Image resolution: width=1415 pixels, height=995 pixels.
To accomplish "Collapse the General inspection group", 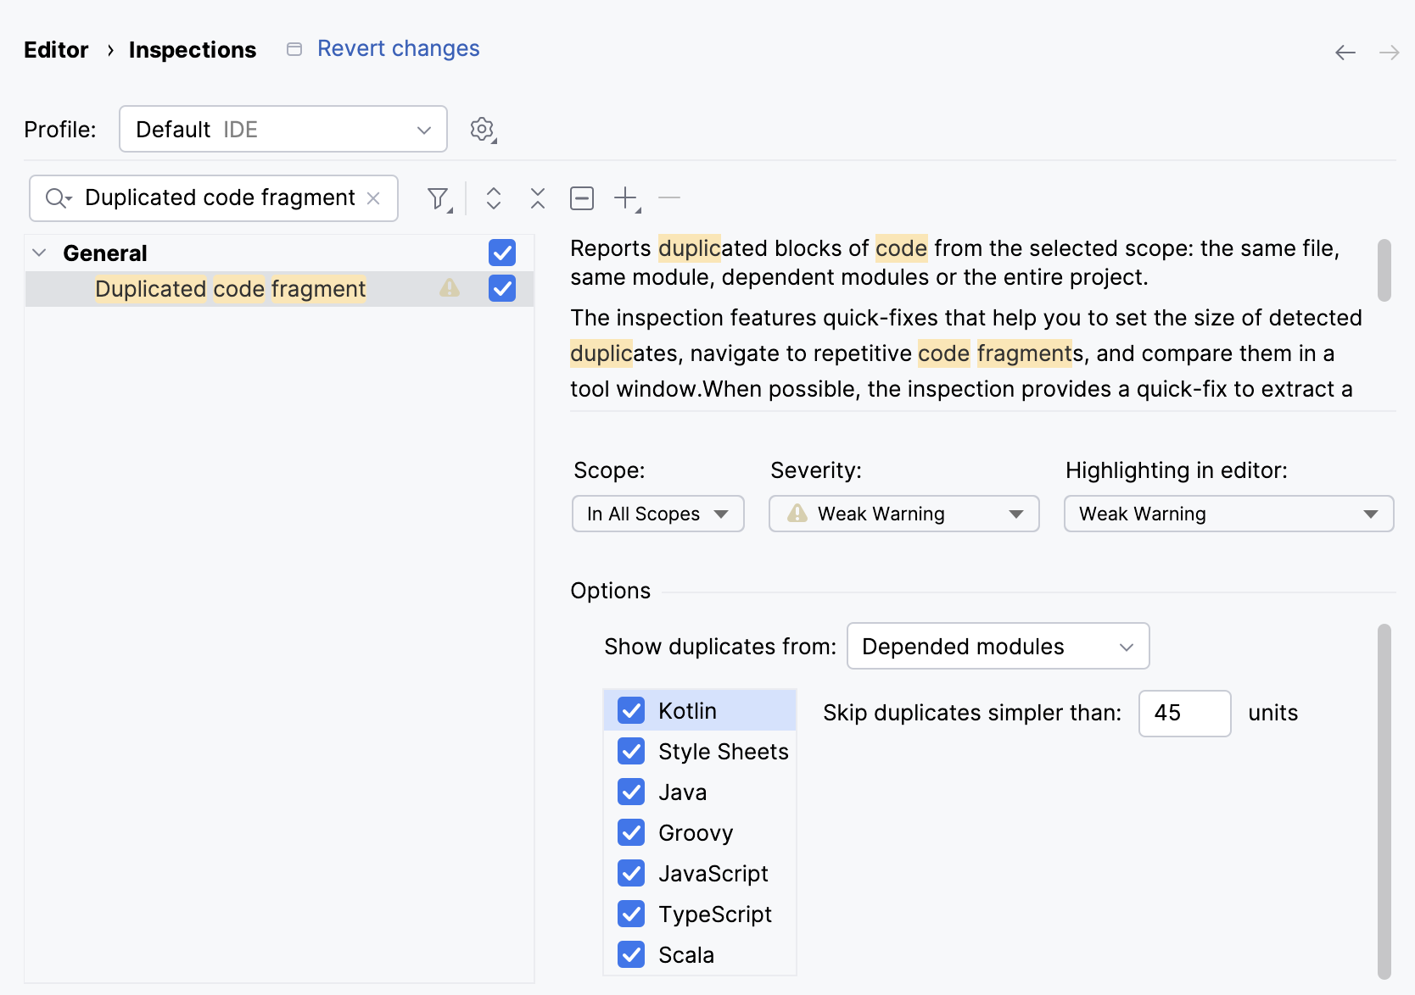I will (38, 252).
